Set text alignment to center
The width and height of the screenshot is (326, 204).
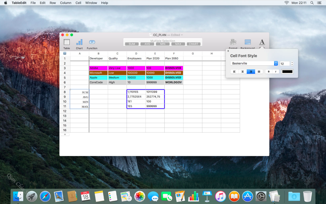click(x=242, y=72)
